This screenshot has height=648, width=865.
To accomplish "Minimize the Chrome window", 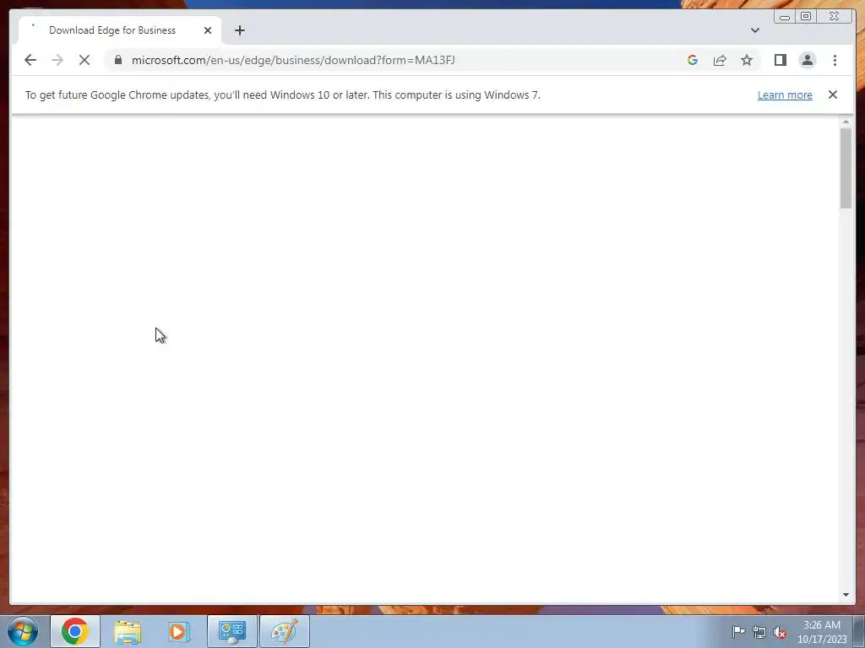I will click(x=785, y=17).
